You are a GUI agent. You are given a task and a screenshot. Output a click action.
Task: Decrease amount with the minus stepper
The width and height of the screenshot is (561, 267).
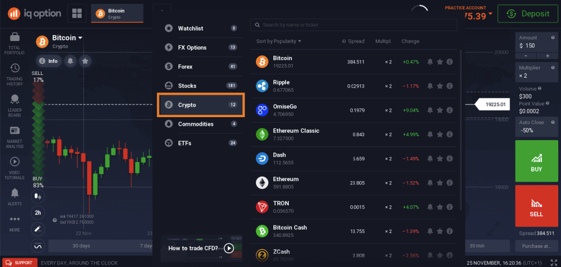(x=525, y=56)
